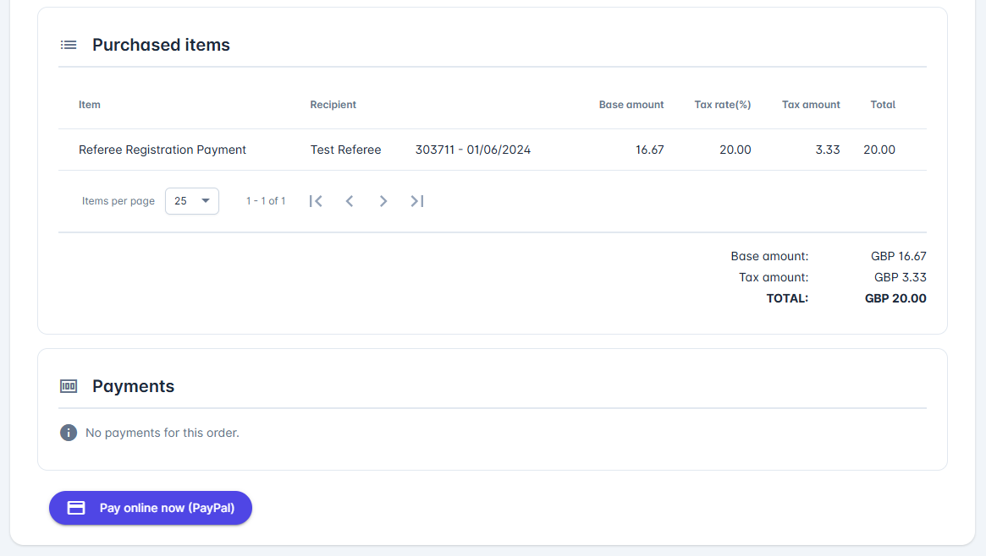This screenshot has width=986, height=556.
Task: Select the Tax amount column header
Action: (811, 105)
